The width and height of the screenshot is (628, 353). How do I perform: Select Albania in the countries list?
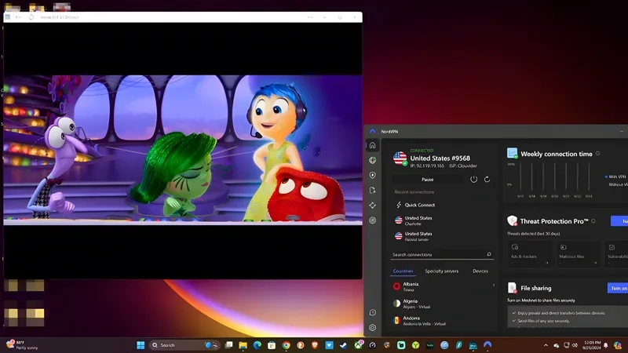(x=440, y=286)
